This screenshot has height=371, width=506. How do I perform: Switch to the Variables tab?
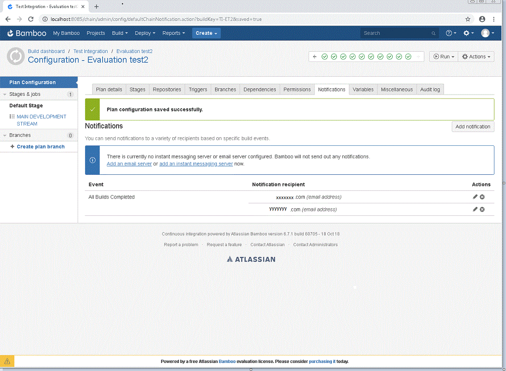[363, 90]
